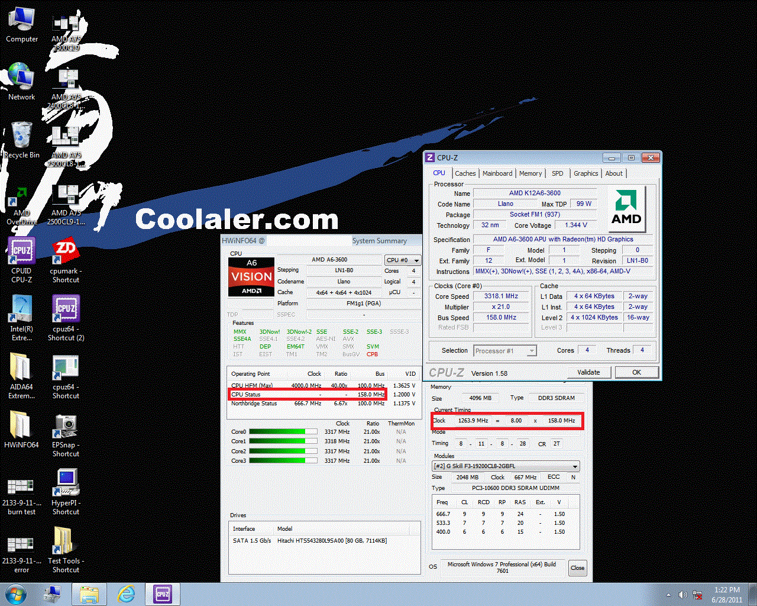Select the Network desktop icon

pos(22,82)
